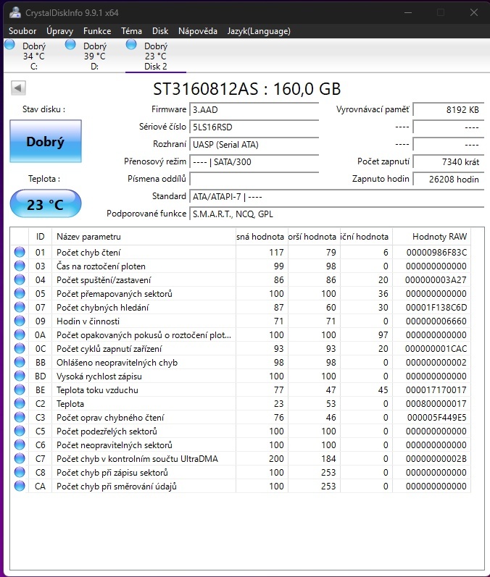Click status icon for Počet spuštění/zastavení
The height and width of the screenshot is (577, 490).
coord(20,279)
